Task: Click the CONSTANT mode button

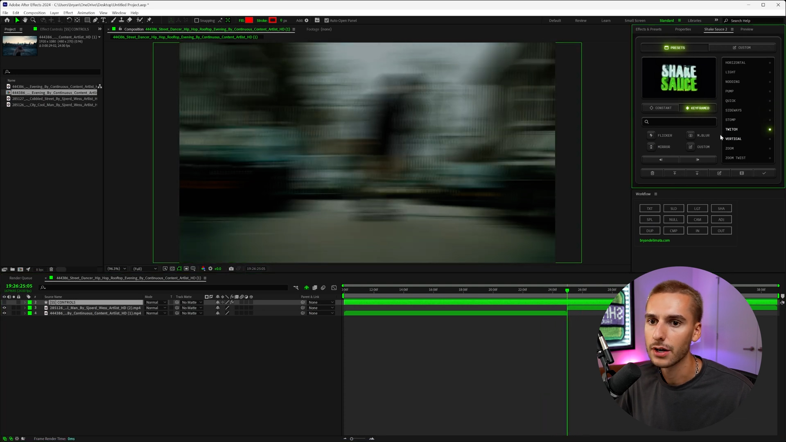Action: (x=660, y=108)
